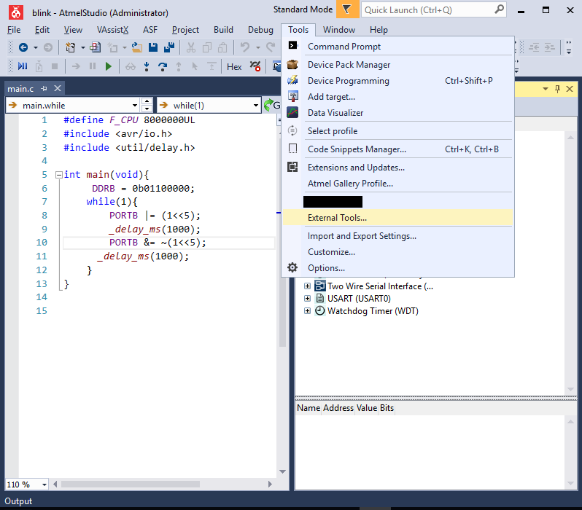
Task: Click the Save floppy disk icon
Action: pyautogui.click(x=153, y=47)
